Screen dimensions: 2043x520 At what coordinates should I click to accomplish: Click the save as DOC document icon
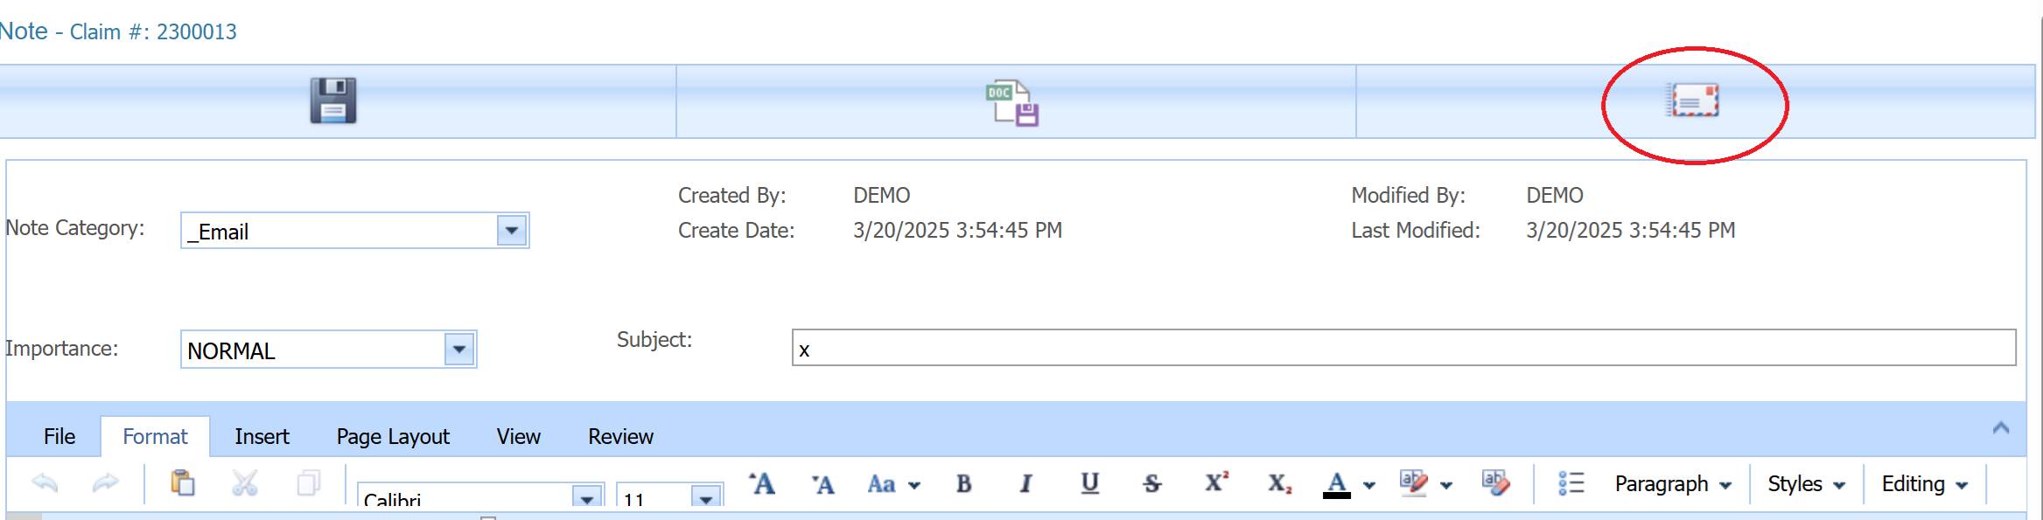pos(1012,103)
